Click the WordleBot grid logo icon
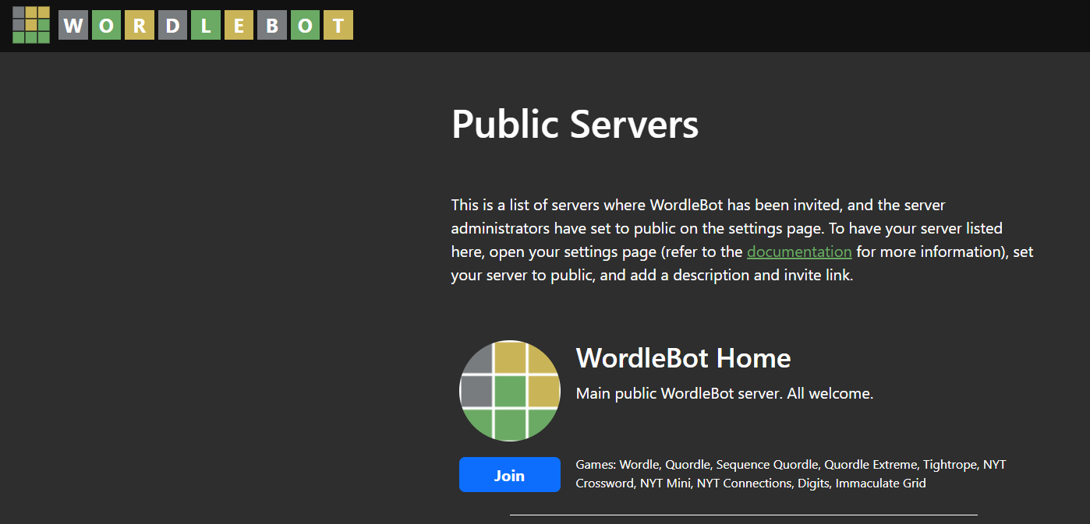 [x=31, y=25]
